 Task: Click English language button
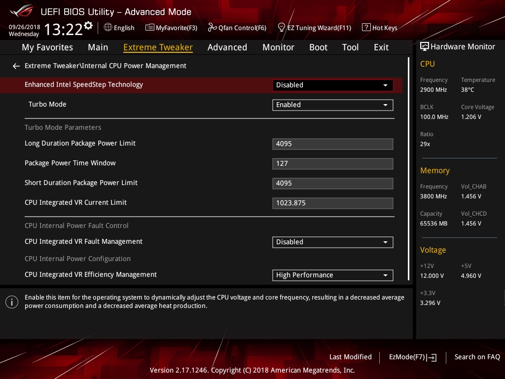coord(124,28)
